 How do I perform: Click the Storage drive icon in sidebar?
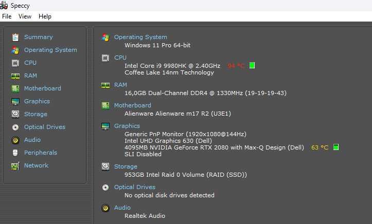pos(15,114)
